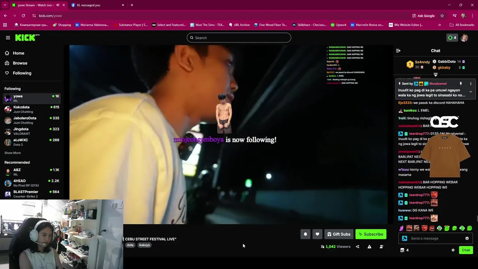Image resolution: width=478 pixels, height=269 pixels.
Task: Reload the page
Action: (23, 16)
